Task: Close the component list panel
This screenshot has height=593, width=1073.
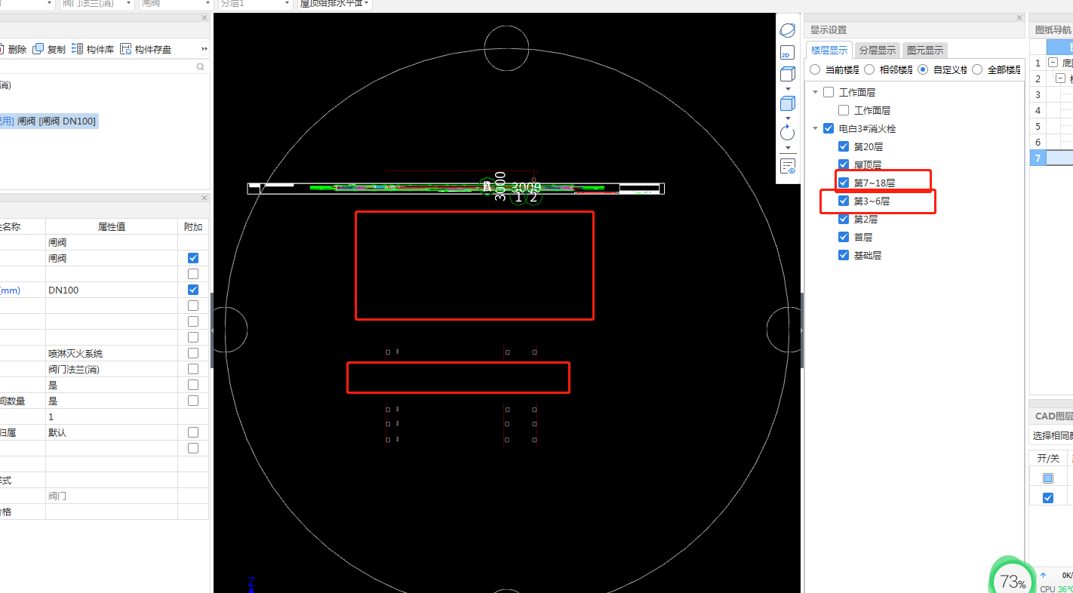Action: click(x=204, y=17)
